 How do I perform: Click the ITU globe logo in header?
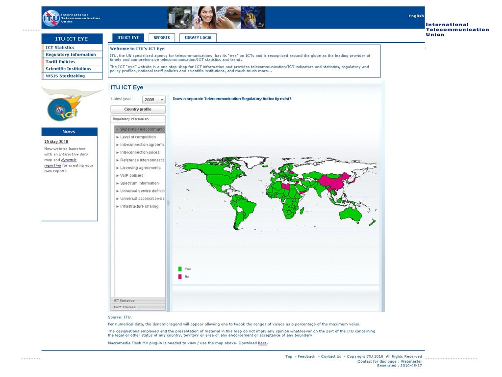pyautogui.click(x=51, y=18)
